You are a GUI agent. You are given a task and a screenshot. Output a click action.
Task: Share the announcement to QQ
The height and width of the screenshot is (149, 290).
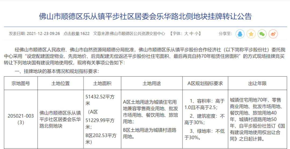(x=240, y=34)
